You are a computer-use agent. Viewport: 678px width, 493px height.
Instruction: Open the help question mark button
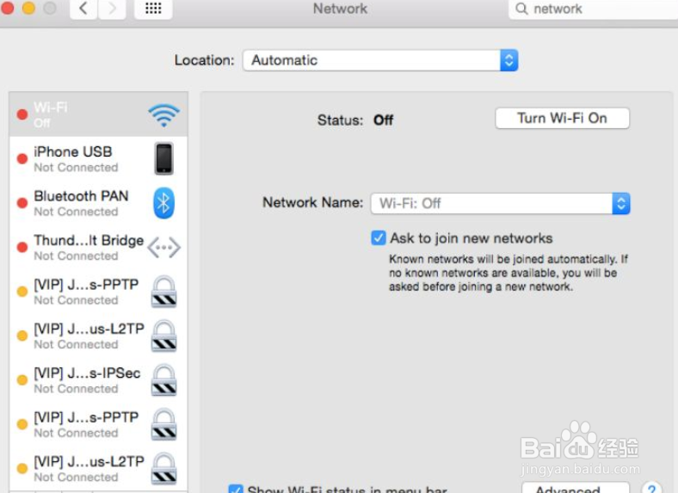tap(651, 488)
